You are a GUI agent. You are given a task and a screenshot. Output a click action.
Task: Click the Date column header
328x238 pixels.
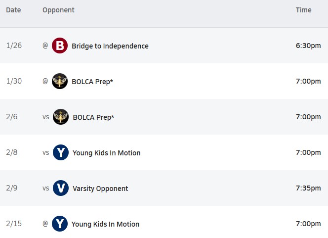[13, 10]
